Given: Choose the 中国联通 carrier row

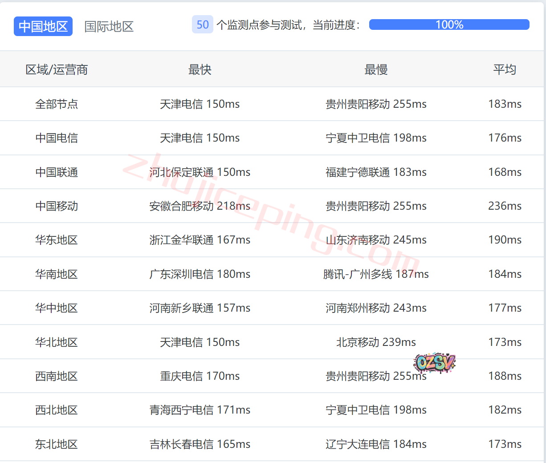Looking at the screenshot, I should click(x=57, y=172).
